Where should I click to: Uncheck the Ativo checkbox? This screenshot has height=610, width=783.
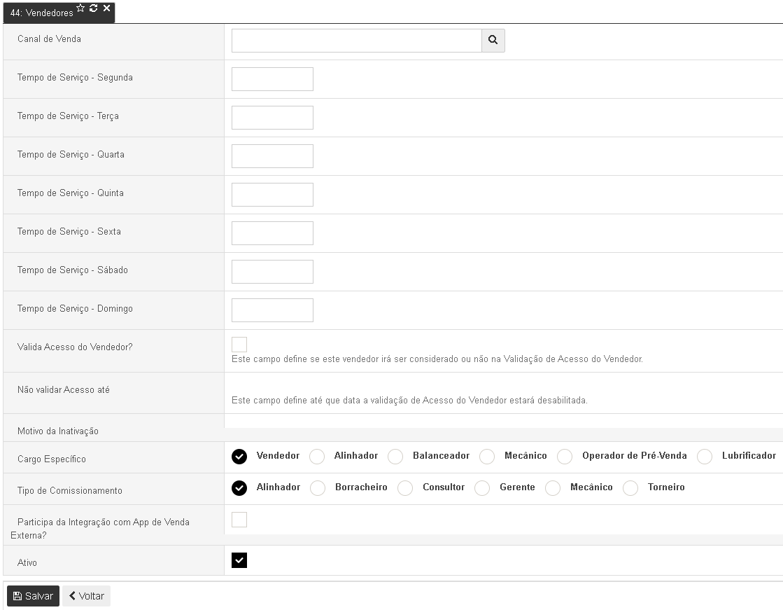[x=239, y=560]
